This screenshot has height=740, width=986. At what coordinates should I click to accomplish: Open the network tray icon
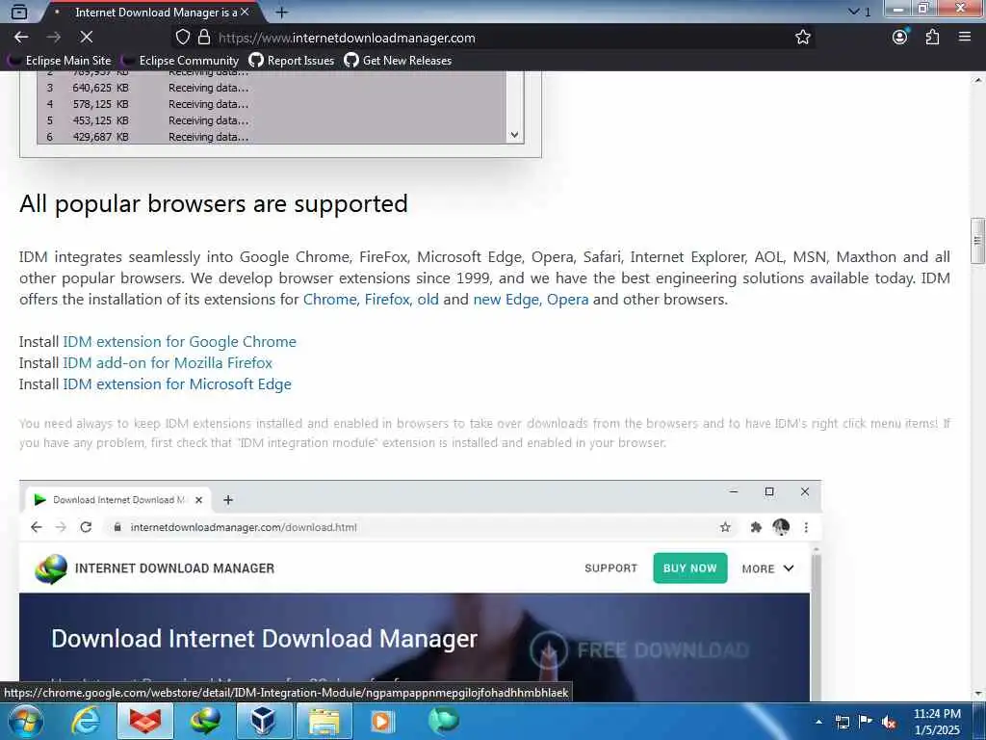(843, 722)
